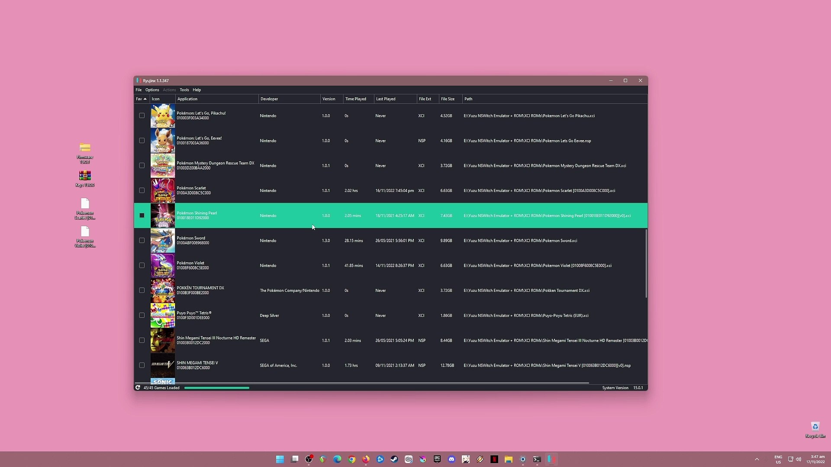Uncheck favorite for Pokémon Shining Pearl

pyautogui.click(x=142, y=215)
